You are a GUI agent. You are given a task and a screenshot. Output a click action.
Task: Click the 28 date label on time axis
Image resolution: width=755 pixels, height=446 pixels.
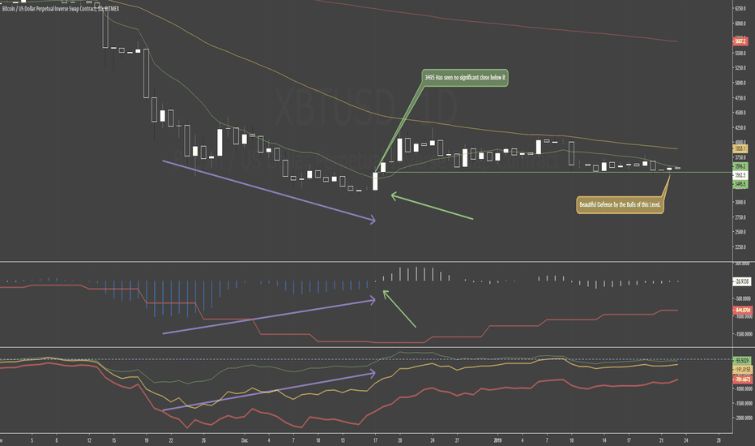point(719,440)
